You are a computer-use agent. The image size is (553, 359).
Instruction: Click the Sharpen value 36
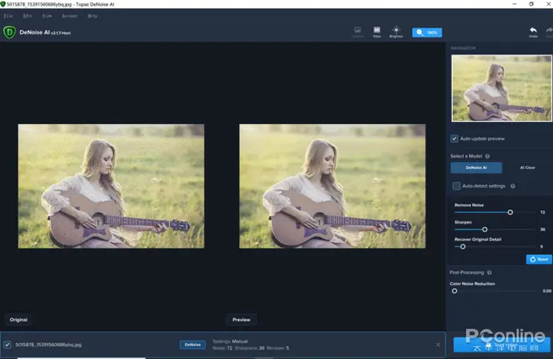pos(543,229)
